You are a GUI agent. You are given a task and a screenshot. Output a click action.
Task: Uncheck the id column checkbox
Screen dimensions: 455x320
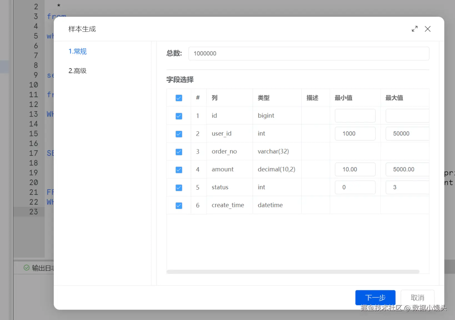pyautogui.click(x=179, y=116)
